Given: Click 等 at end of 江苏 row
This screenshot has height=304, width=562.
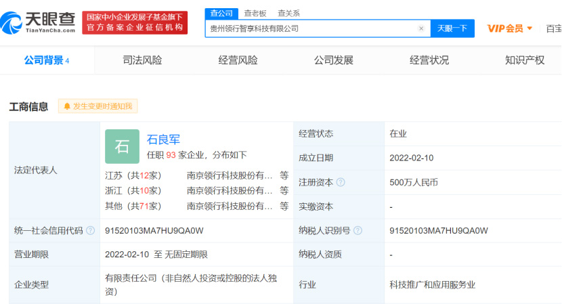Looking at the screenshot, I should [284, 175].
